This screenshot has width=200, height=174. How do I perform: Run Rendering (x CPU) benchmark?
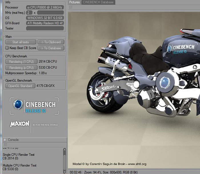tap(21, 68)
